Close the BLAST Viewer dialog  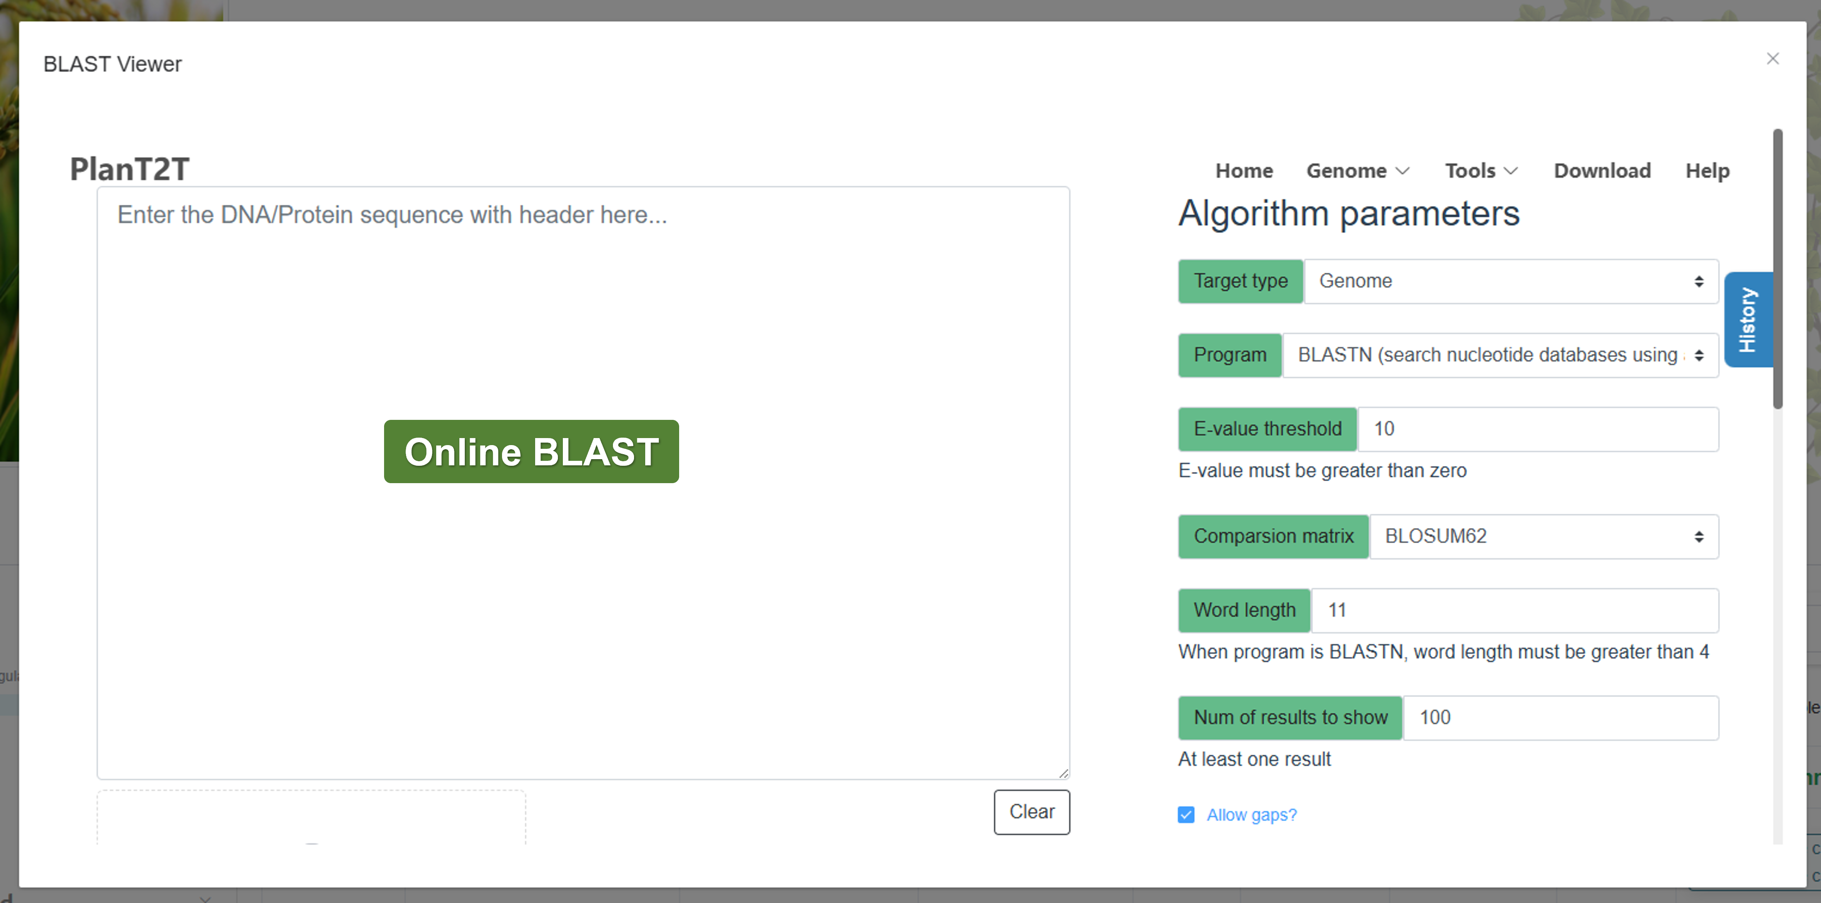[1772, 59]
